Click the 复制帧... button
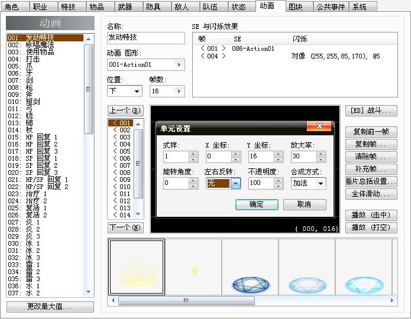411x319 pixels. pyautogui.click(x=371, y=144)
